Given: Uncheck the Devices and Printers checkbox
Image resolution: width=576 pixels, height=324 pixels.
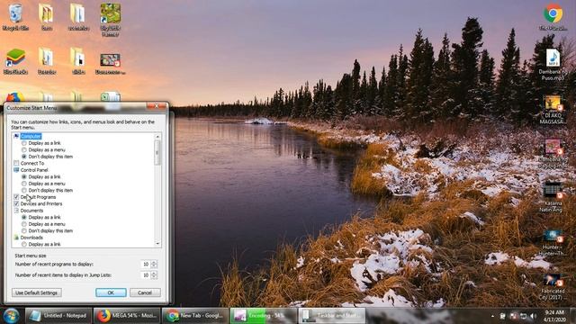Looking at the screenshot, I should 16,203.
